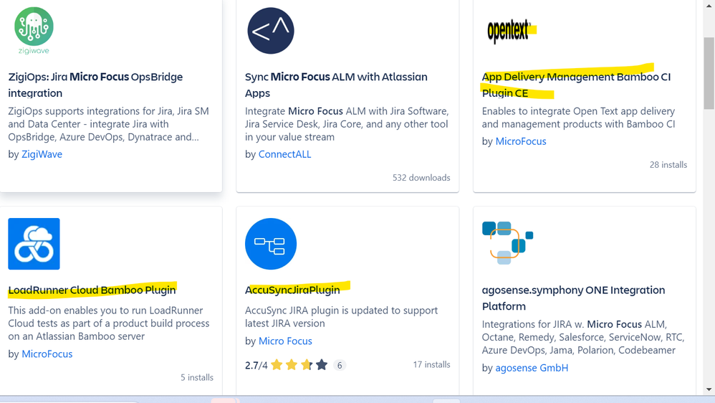Open ZigiOps Jira Micro Focus OpsBridge integration
Viewport: 715px width, 403px height.
click(x=95, y=85)
